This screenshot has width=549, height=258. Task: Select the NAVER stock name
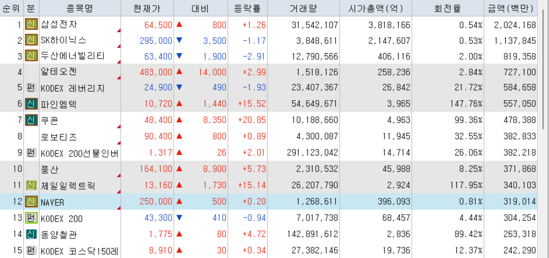point(53,202)
